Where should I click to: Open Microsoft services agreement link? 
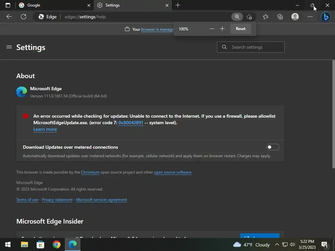click(x=101, y=200)
